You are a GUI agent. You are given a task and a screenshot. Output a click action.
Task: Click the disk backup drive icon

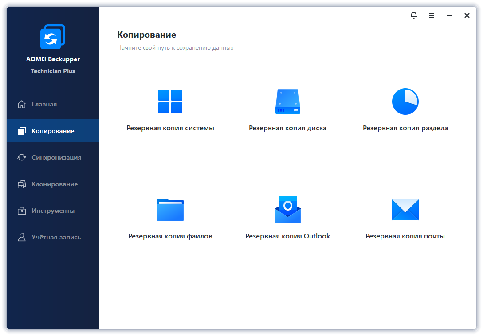point(287,102)
